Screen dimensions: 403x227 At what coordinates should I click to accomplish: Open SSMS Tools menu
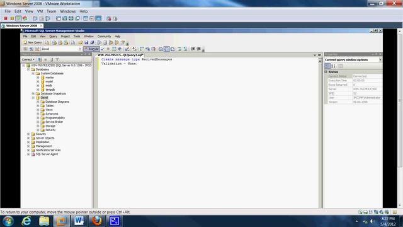(77, 37)
